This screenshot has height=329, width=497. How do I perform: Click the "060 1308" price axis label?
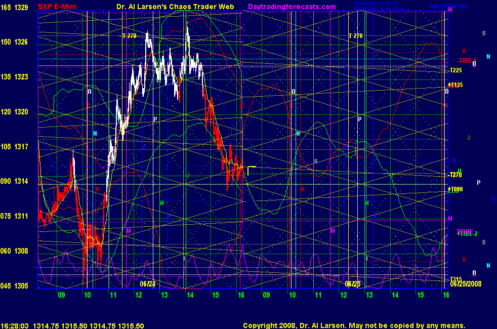(x=14, y=251)
